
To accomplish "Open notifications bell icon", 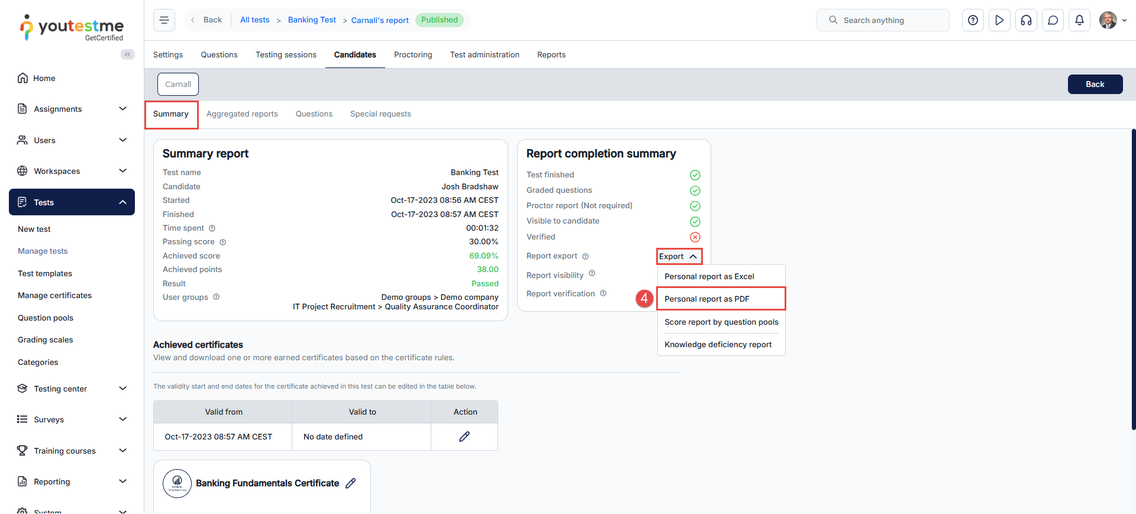I will click(1079, 20).
